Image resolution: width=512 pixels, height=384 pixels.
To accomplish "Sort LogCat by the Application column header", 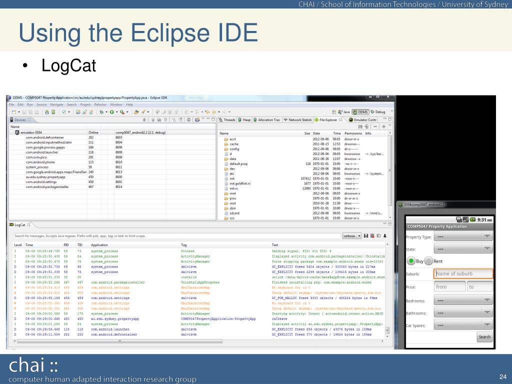I will (99, 245).
